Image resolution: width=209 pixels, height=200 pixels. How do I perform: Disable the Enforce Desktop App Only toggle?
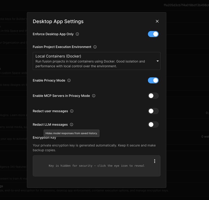153,34
